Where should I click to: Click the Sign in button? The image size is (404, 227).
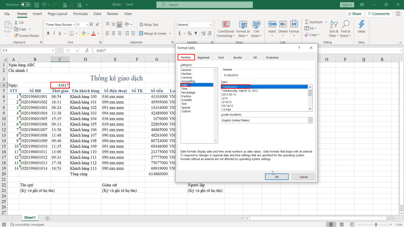click(x=347, y=5)
